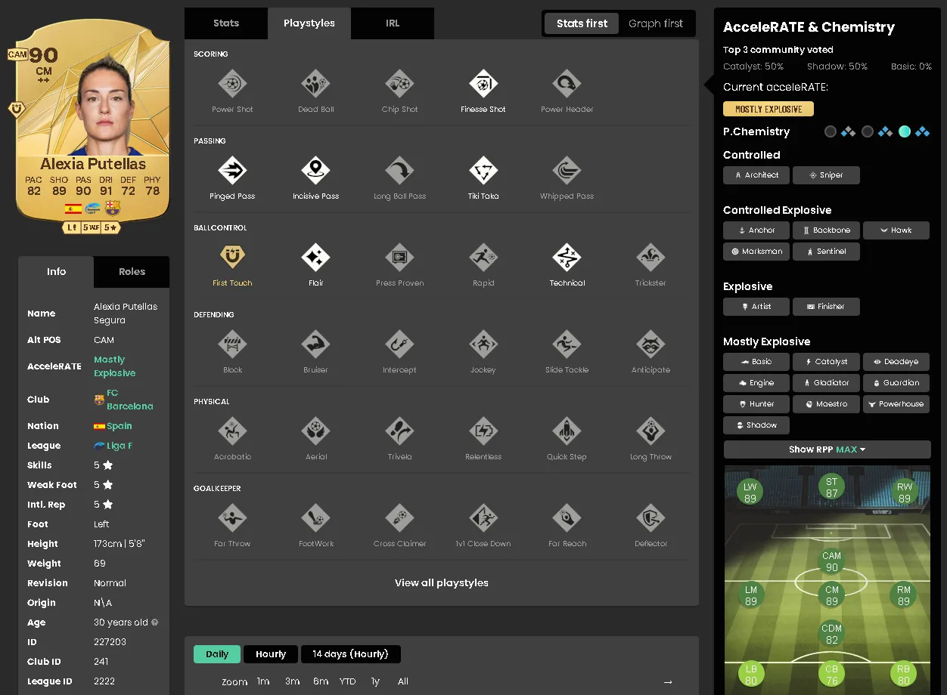Select the Trickster playstyle icon
The image size is (947, 695).
(650, 258)
